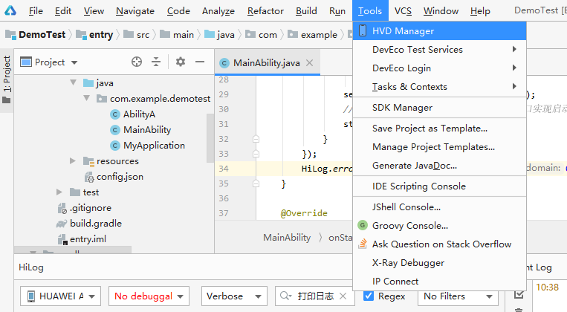This screenshot has width=567, height=312.
Task: Click the build.gradle file icon
Action: pos(62,224)
